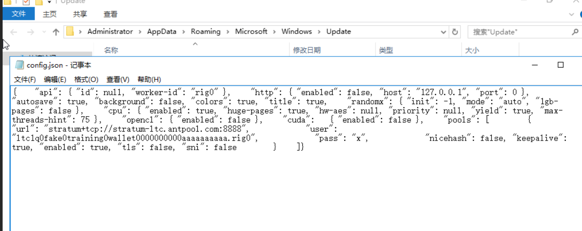Switch to the 共享 ribbon tab
Screen dimensions: 582x231
tap(80, 14)
